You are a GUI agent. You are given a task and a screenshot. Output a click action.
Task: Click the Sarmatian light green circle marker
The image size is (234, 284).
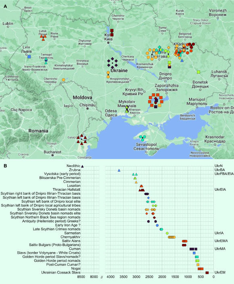[x=167, y=233]
